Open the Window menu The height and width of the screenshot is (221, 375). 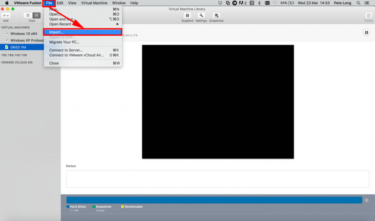[119, 3]
